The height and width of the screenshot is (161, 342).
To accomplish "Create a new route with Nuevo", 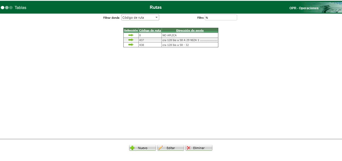I will pos(142,148).
